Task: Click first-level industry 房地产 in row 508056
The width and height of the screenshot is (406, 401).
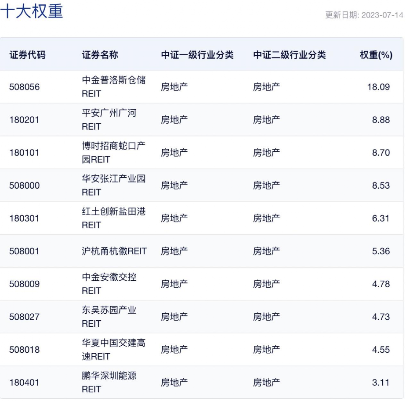Action: coord(174,87)
